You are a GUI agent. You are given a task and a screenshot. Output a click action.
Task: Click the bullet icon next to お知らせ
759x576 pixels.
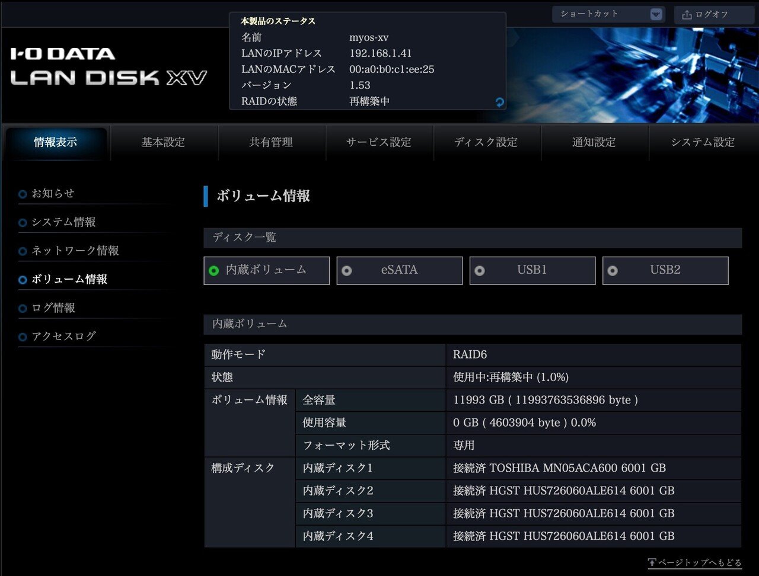point(23,194)
